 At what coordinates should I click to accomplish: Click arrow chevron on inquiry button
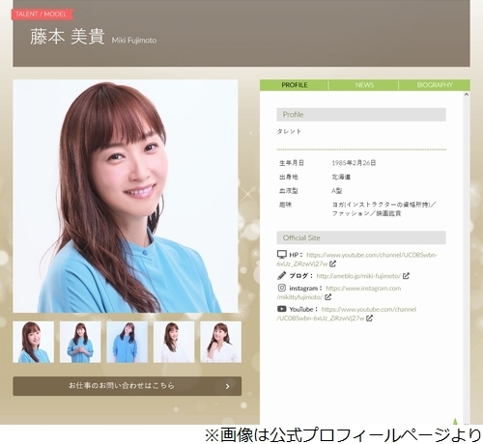pyautogui.click(x=228, y=386)
